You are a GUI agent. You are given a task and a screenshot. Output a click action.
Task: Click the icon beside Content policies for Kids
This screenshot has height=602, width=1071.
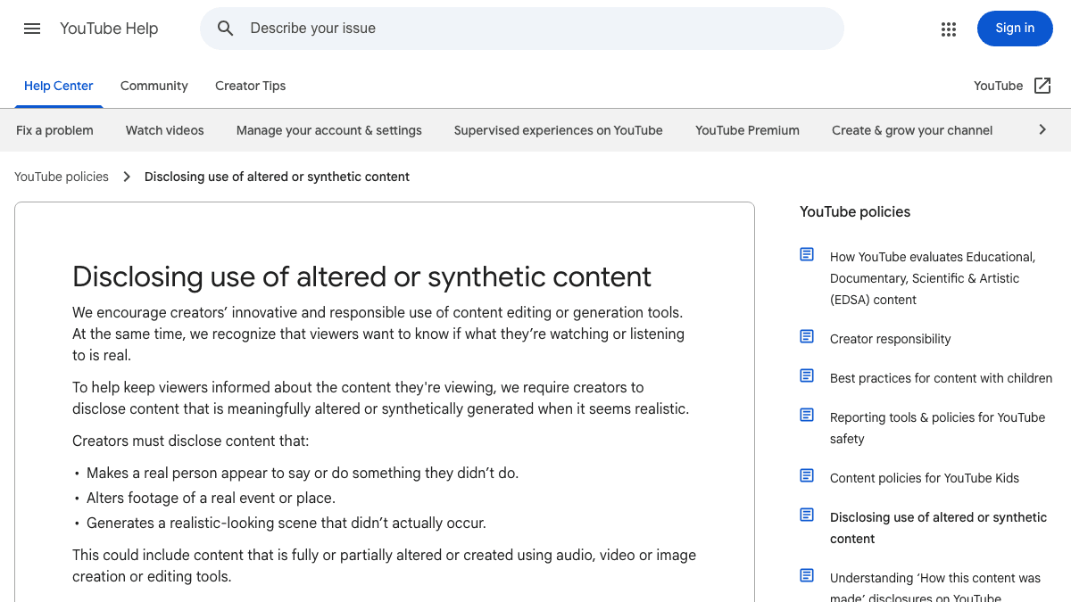pyautogui.click(x=807, y=476)
